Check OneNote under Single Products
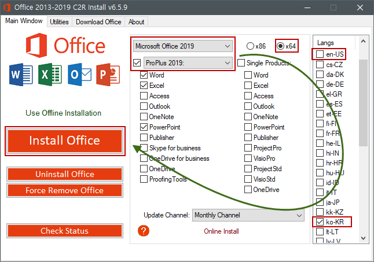Image resolution: width=374 pixels, height=262 pixels. point(248,117)
